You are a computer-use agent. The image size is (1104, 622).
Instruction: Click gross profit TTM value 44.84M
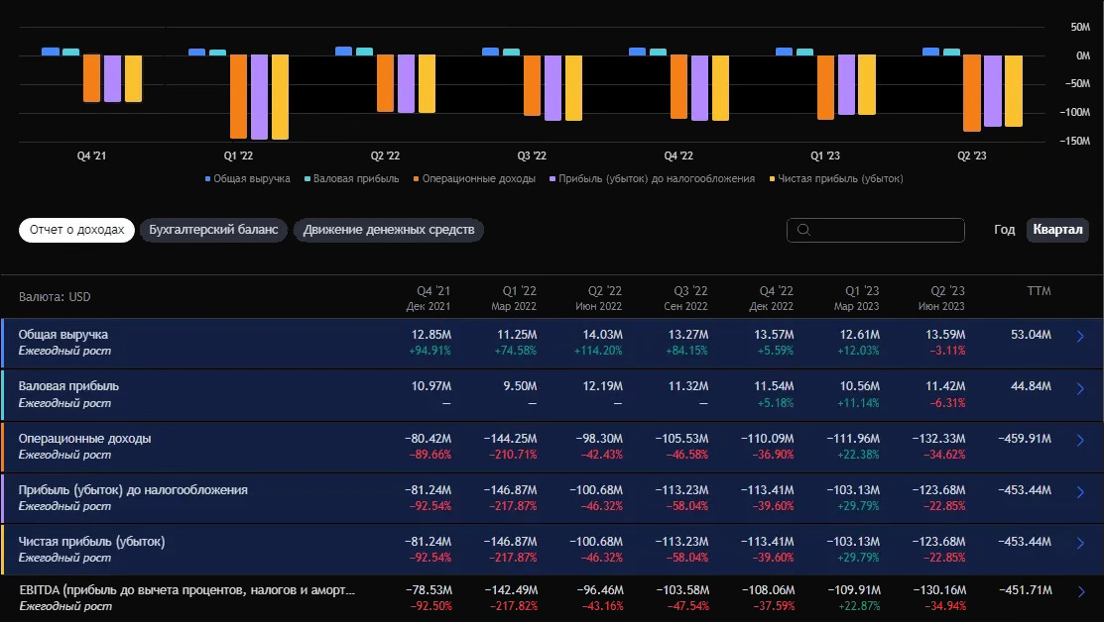pyautogui.click(x=1031, y=386)
